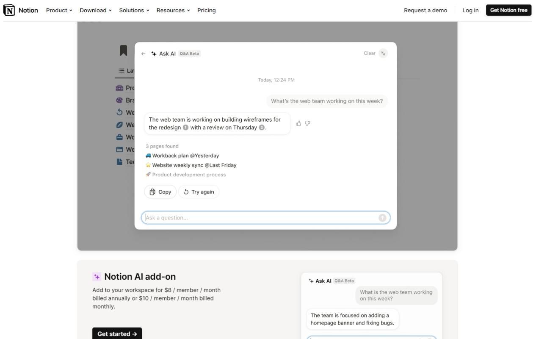Click the Ask AI sparkle in preview card
Image resolution: width=536 pixels, height=339 pixels.
click(311, 281)
